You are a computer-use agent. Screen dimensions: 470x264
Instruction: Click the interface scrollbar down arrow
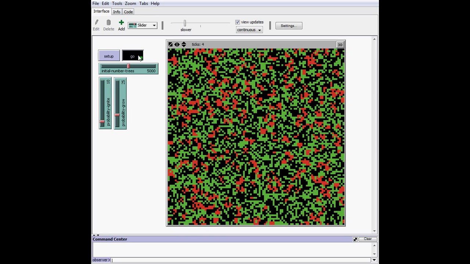(375, 231)
